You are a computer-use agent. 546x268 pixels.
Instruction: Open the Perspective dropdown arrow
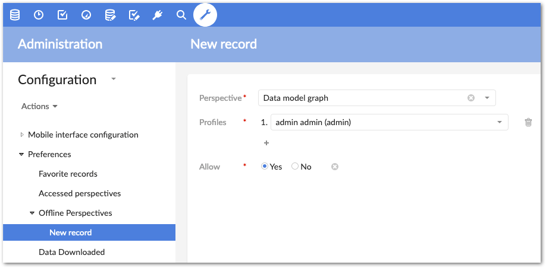pos(487,98)
